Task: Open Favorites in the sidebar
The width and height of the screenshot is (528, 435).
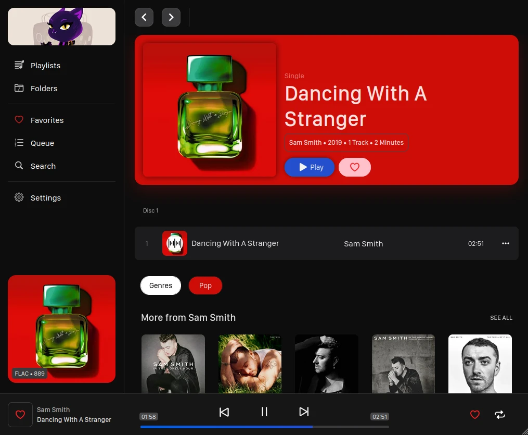Action: tap(61, 120)
